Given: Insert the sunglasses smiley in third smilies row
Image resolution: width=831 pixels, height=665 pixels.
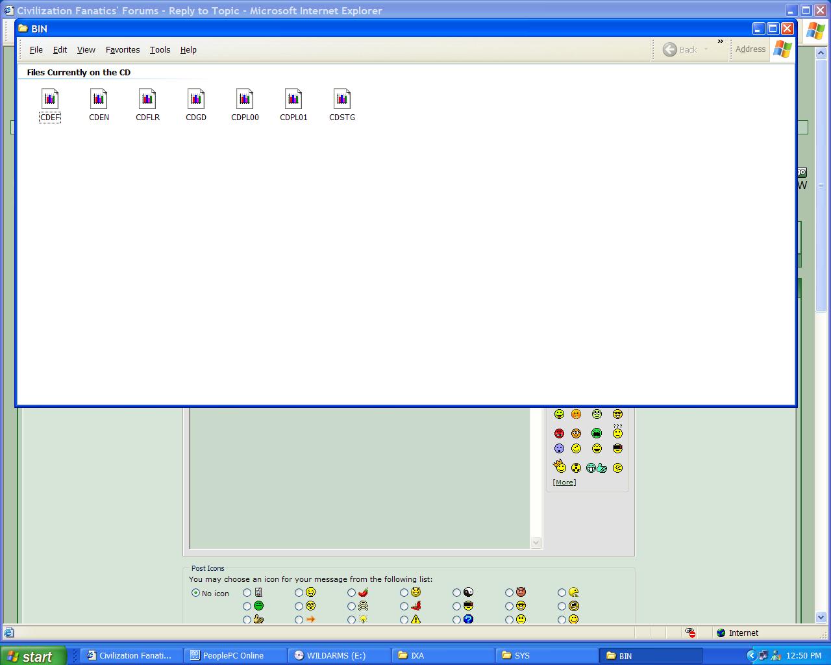Looking at the screenshot, I should (617, 449).
